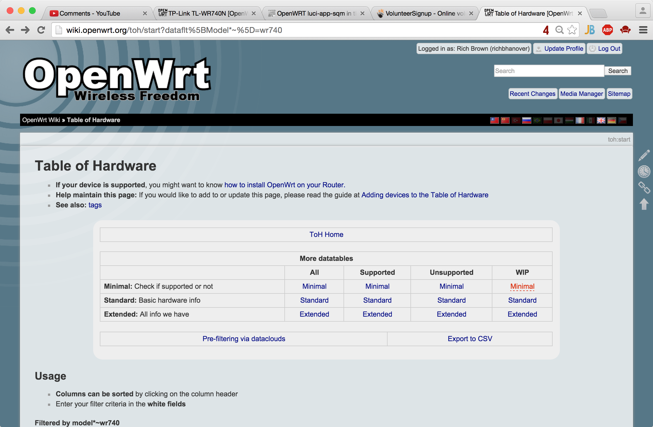The height and width of the screenshot is (427, 653).
Task: Click the red number 4 extension icon
Action: [x=546, y=30]
